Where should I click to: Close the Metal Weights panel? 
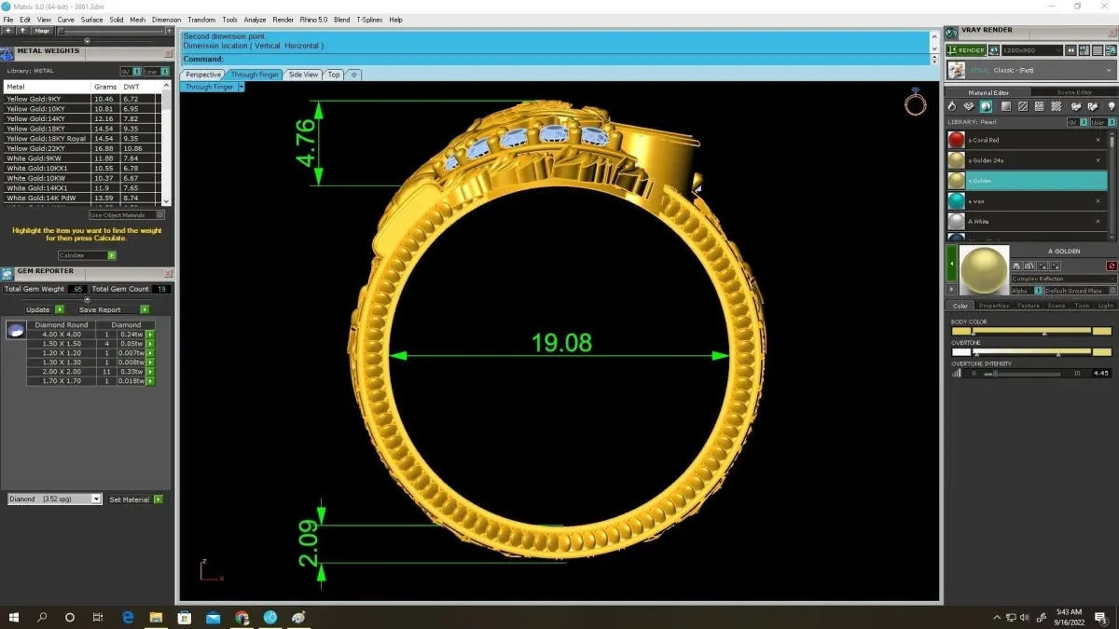tap(169, 53)
